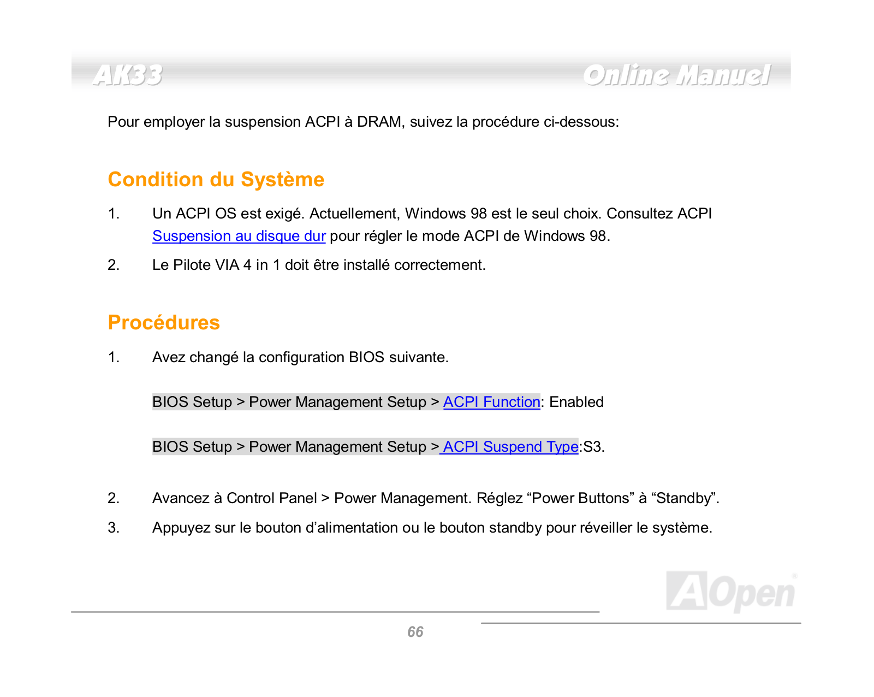Click 'Appuyez sur le bouton d'alimentation' line
Viewport: 874px width, 697px height.
432,528
